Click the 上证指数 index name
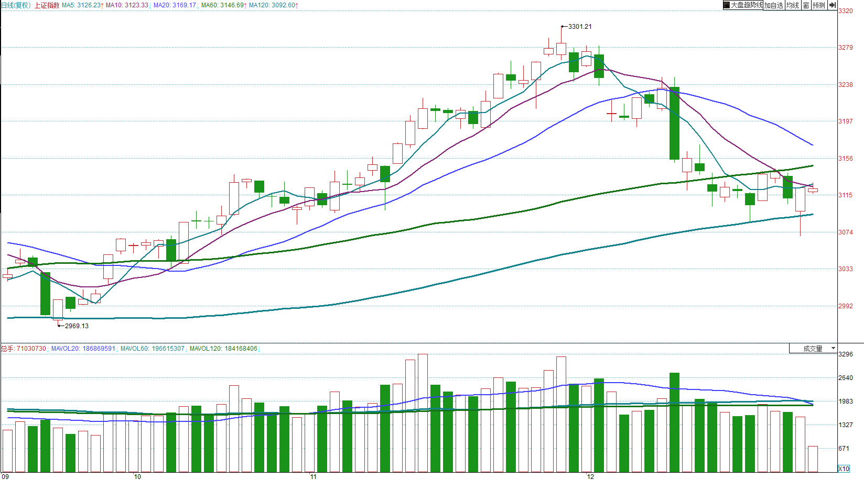864x480 pixels. click(47, 5)
